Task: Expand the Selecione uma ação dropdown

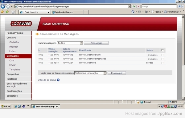Action: (90, 73)
